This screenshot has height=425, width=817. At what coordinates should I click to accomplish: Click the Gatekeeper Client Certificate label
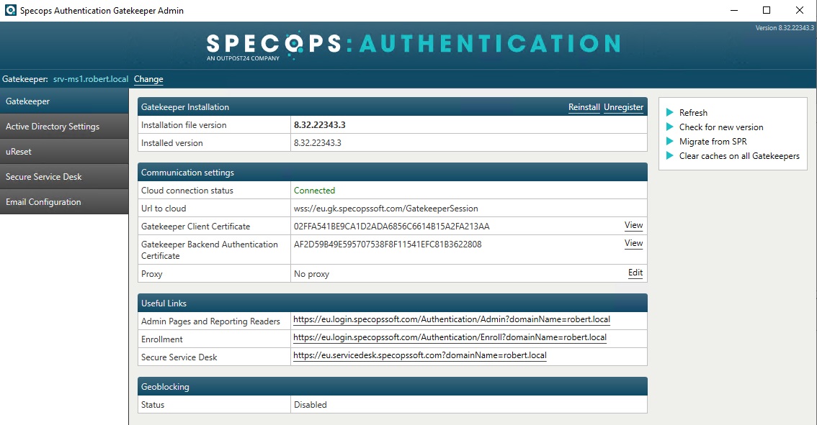tap(195, 227)
